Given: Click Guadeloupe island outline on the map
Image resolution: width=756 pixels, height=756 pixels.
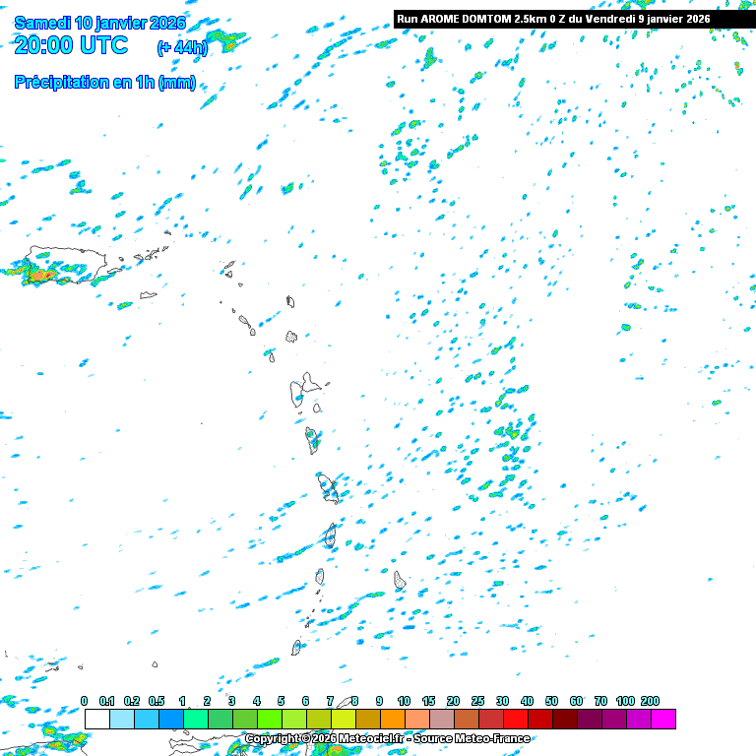Looking at the screenshot, I should pyautogui.click(x=304, y=390).
